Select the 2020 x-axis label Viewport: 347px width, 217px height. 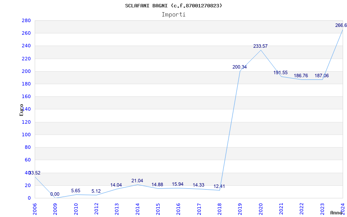tap(261, 209)
